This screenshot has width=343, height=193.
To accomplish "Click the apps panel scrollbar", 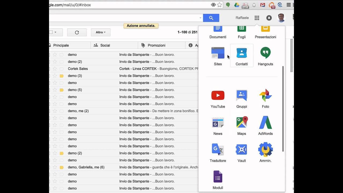I will (x=283, y=109).
